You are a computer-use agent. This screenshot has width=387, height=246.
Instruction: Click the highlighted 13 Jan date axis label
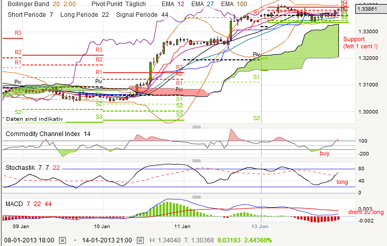tap(260, 226)
